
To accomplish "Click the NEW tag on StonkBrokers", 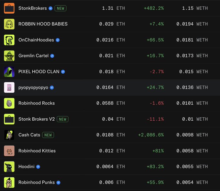I will (x=60, y=8).
